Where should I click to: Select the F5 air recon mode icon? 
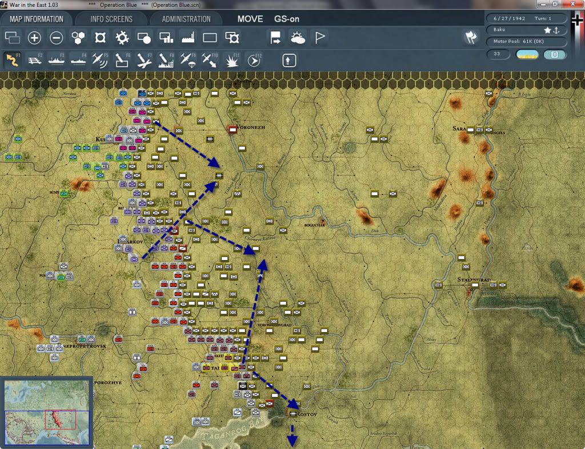tap(100, 60)
